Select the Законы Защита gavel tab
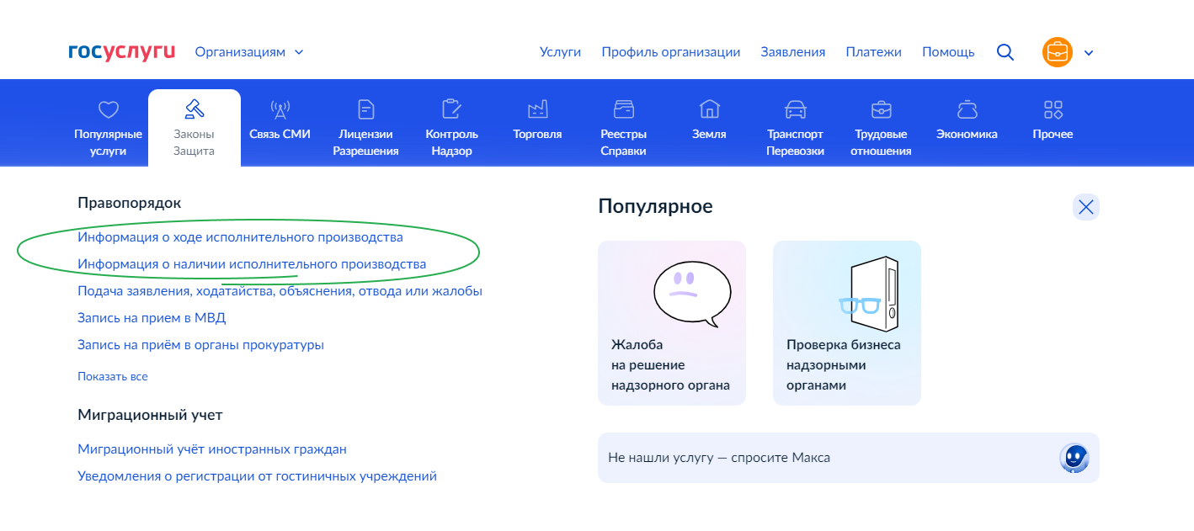The image size is (1194, 531). pos(195,128)
